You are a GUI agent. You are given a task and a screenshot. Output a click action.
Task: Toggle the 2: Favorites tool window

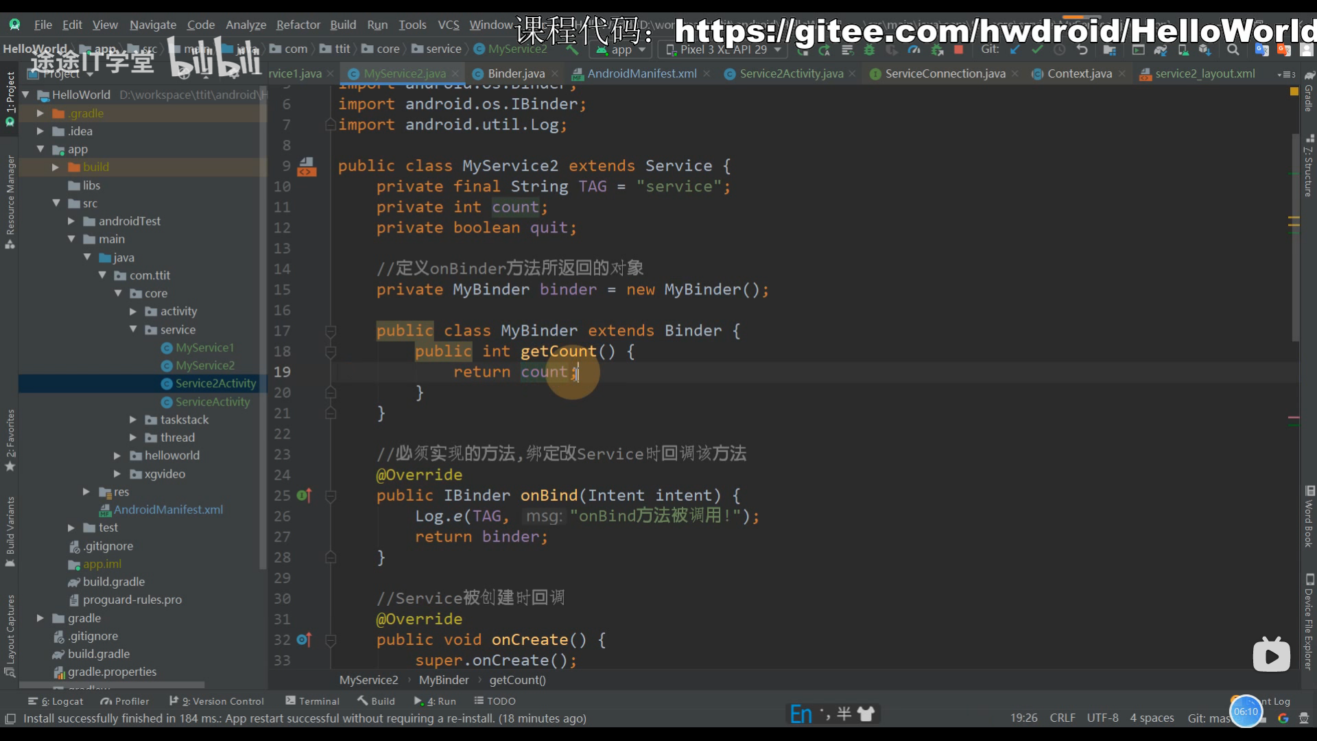click(10, 440)
